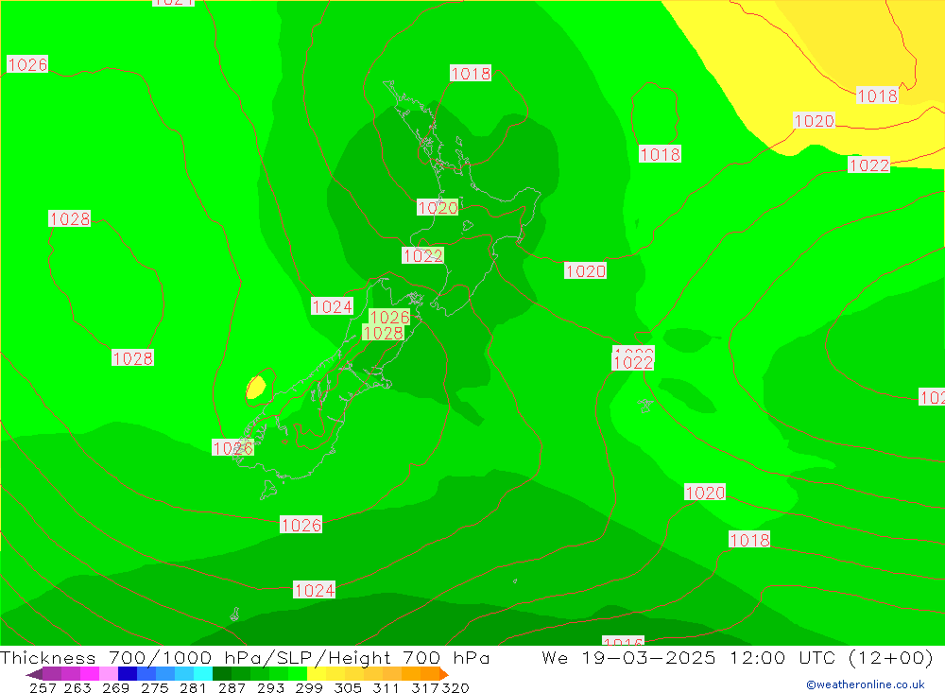Select the darkest green swatch above 287
This screenshot has width=945, height=693.
click(222, 673)
